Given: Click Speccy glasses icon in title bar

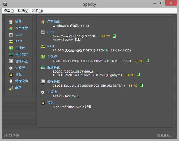Looking at the screenshot, I should coord(5,4).
